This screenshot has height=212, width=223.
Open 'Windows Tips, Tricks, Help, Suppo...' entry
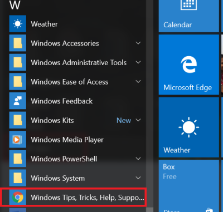click(74, 197)
